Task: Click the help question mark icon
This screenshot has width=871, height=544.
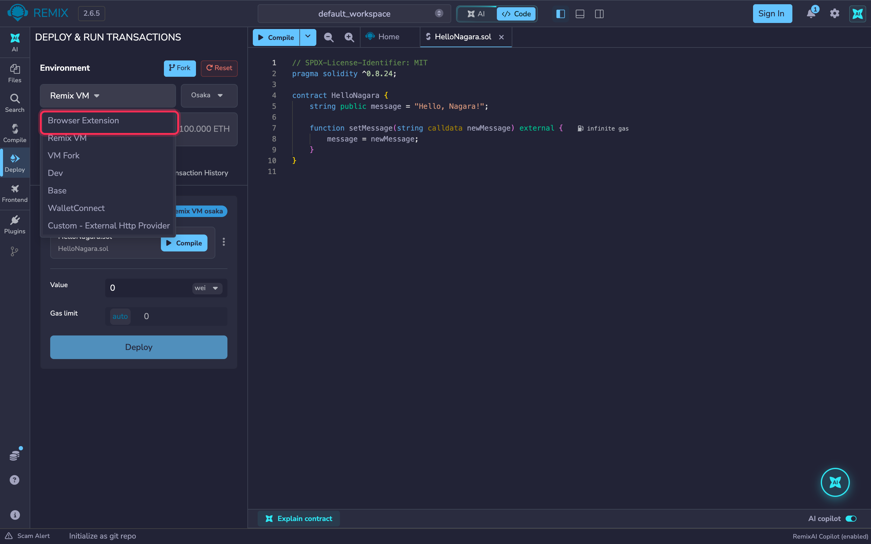Action: pyautogui.click(x=15, y=480)
